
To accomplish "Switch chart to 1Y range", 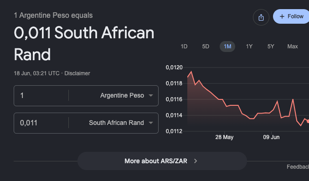I will click(x=249, y=47).
